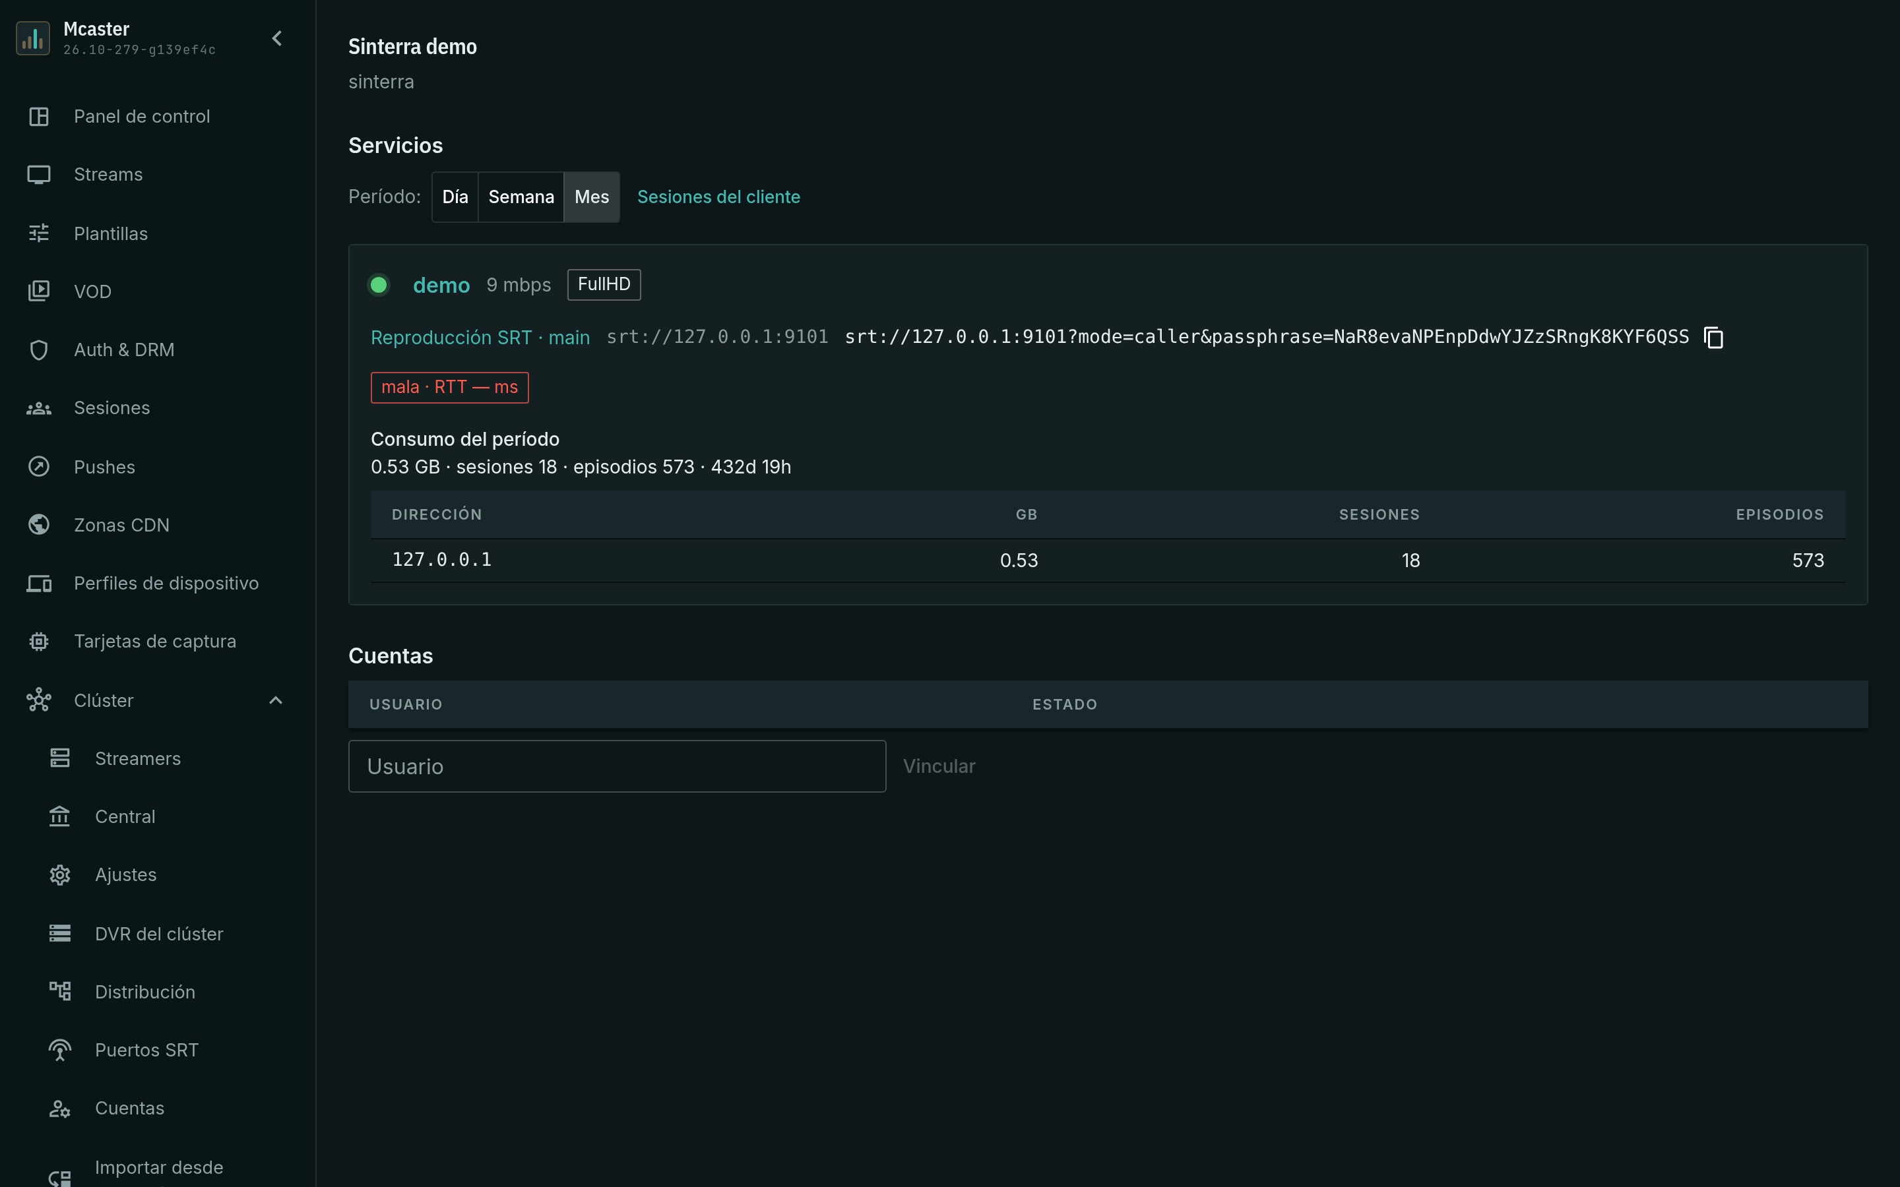1900x1187 pixels.
Task: Select the Día period
Action: 455,197
